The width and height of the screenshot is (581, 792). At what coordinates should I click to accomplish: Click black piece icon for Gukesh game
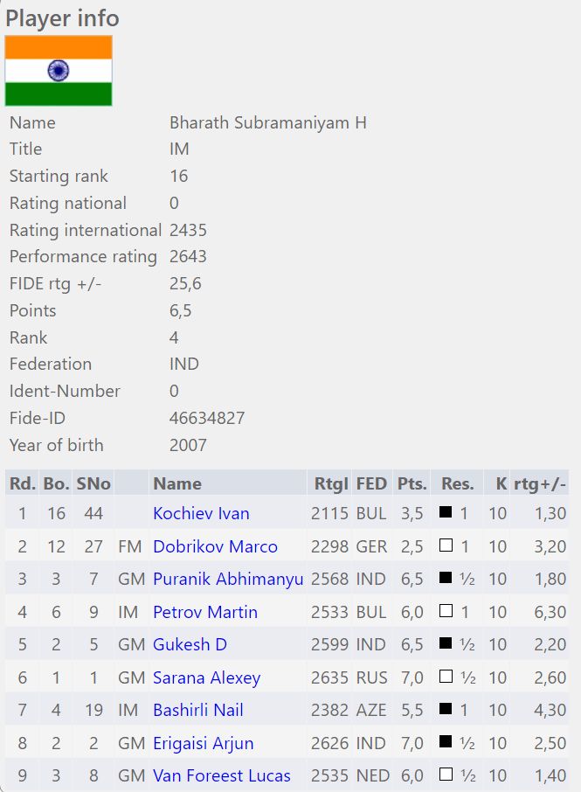pyautogui.click(x=446, y=643)
